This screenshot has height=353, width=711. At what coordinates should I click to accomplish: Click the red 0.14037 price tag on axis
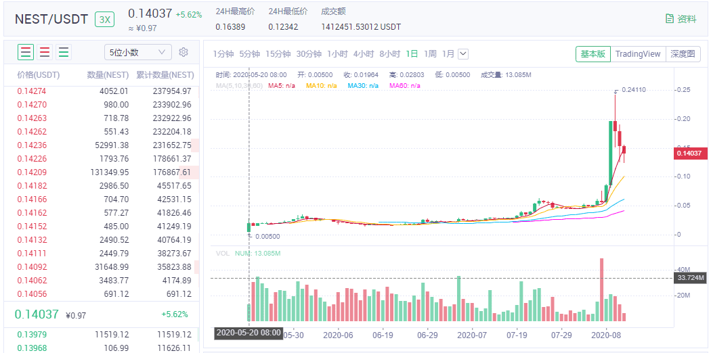(691, 154)
